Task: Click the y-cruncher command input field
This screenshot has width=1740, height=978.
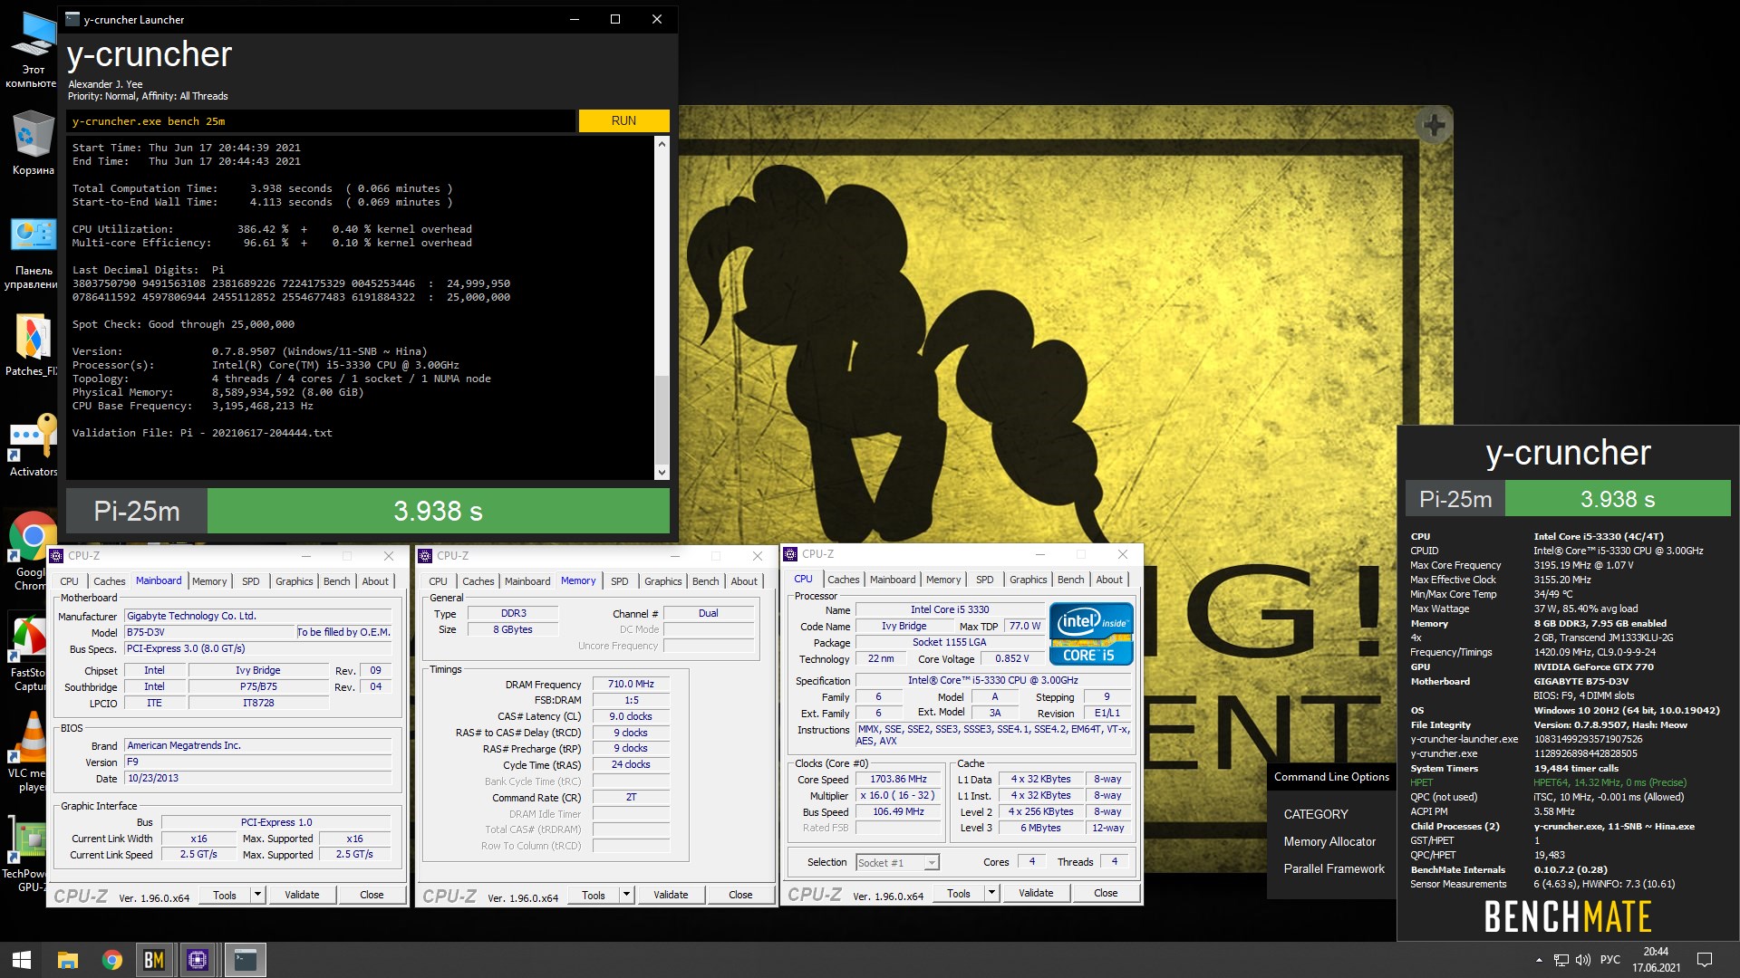Action: [321, 120]
